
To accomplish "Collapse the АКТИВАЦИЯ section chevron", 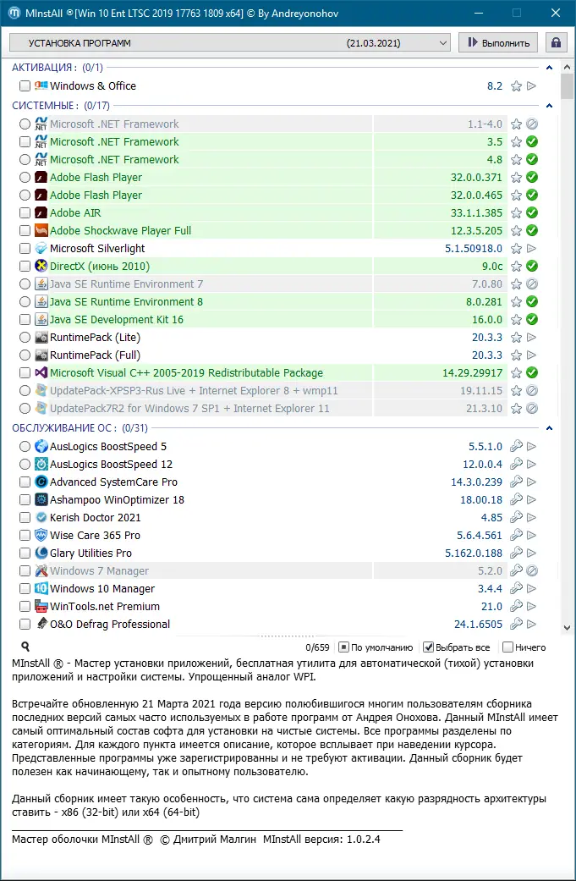I will click(x=550, y=67).
